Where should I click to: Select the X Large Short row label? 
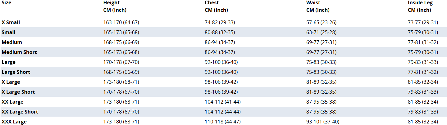[18, 92]
